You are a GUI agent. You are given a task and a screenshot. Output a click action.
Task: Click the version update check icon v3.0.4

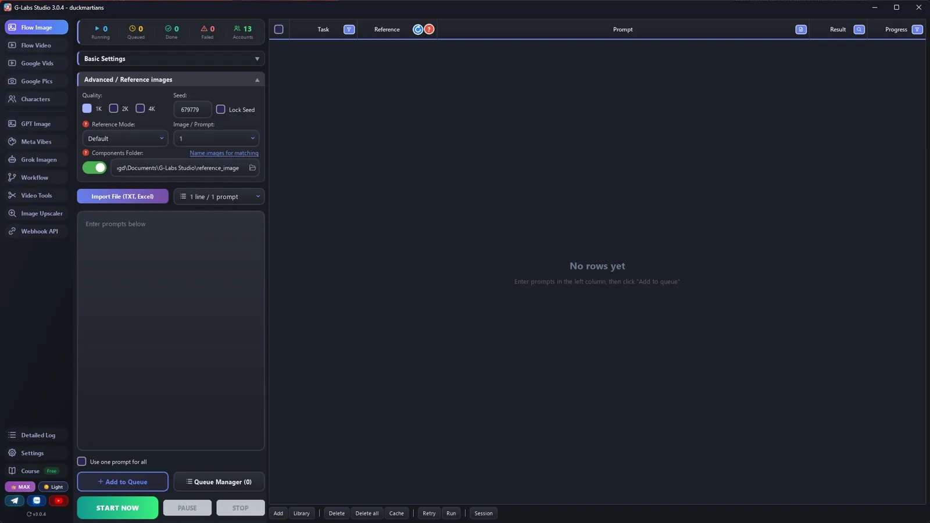click(x=36, y=514)
